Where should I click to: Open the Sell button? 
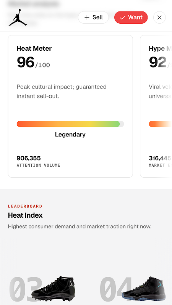[x=93, y=17]
